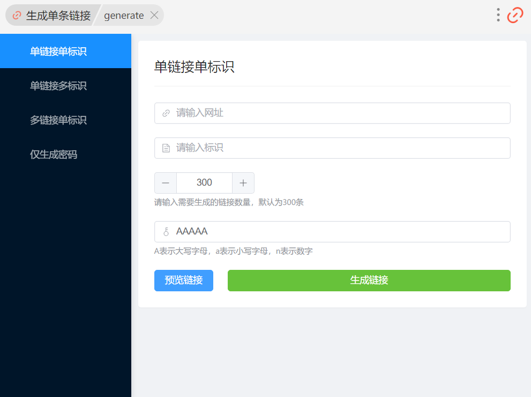Image resolution: width=531 pixels, height=397 pixels.
Task: Decrease link quantity with minus button
Action: [x=166, y=183]
